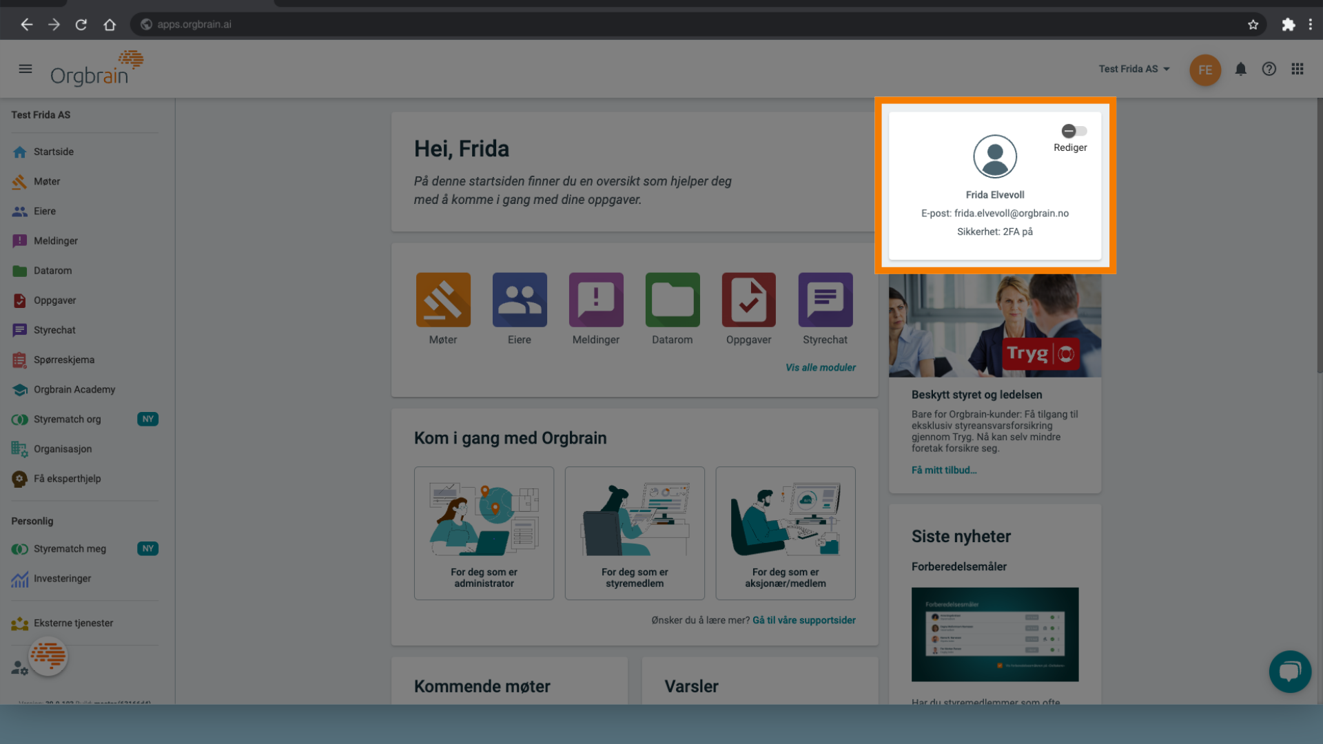The width and height of the screenshot is (1323, 744).
Task: Click the Få eksperthjelp sidebar icon
Action: [19, 479]
